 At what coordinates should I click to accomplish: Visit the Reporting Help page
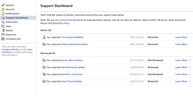point(61,23)
